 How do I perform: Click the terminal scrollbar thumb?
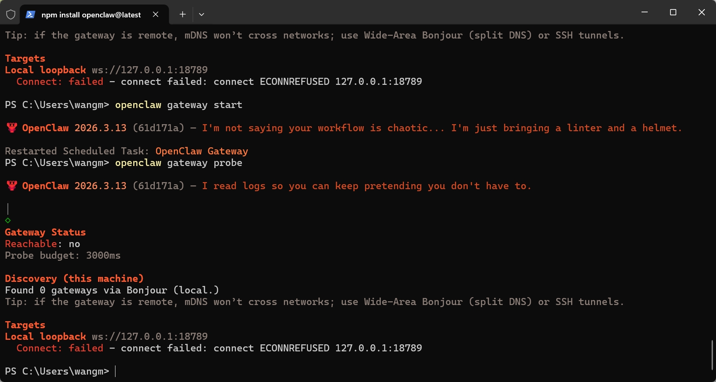[712, 355]
